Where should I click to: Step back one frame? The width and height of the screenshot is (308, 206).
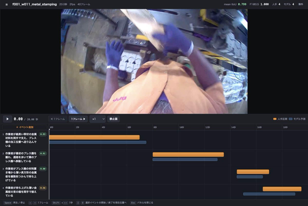point(58,119)
